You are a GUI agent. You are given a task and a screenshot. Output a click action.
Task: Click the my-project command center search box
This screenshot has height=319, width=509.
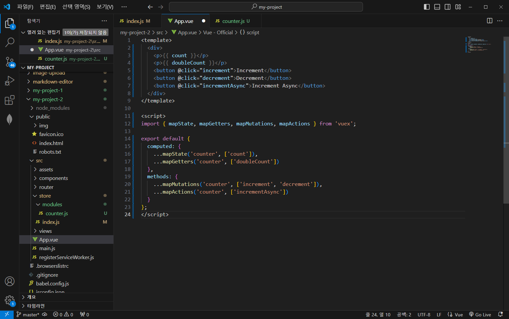[266, 7]
